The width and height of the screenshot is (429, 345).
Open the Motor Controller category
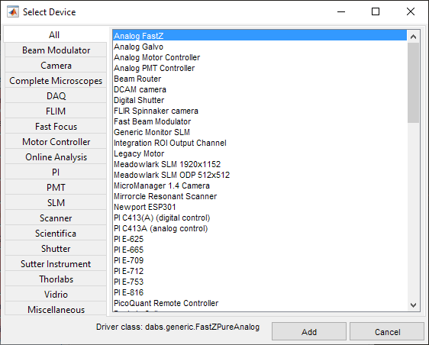56,142
